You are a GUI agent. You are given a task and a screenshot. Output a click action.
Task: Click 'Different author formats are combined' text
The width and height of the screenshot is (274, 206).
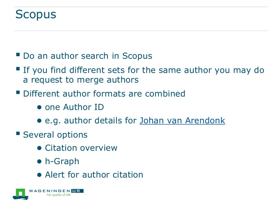tap(104, 94)
